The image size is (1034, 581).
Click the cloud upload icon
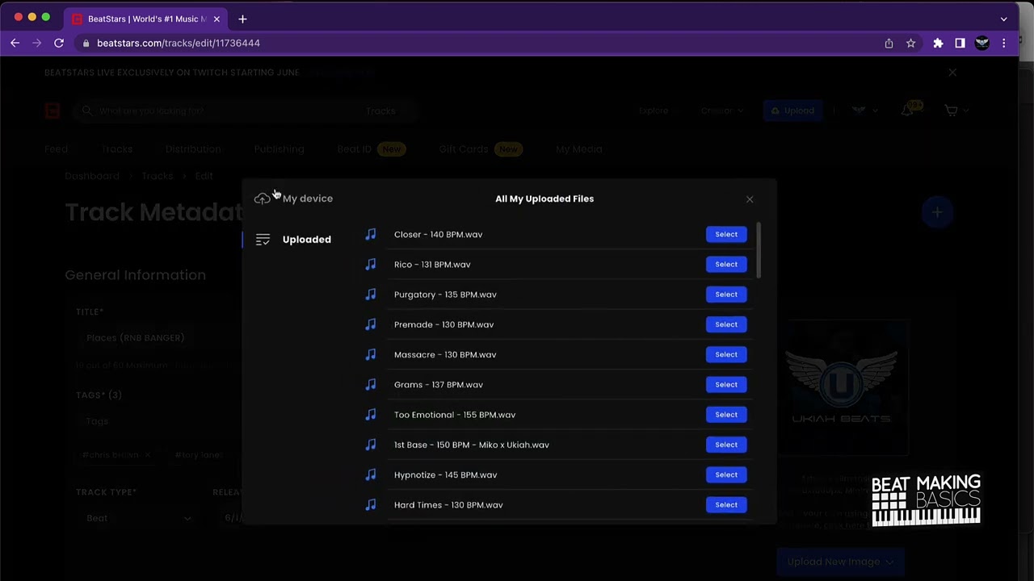click(262, 199)
